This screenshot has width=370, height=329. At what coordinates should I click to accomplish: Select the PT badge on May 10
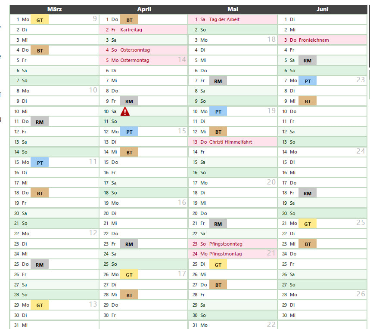pos(218,111)
